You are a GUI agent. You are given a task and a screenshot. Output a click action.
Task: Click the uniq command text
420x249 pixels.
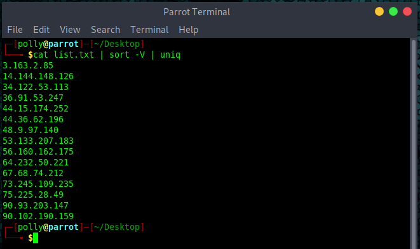coord(170,55)
